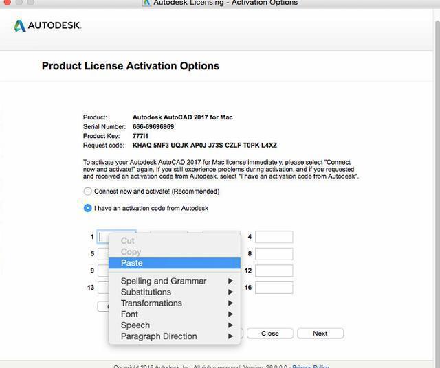The image size is (440, 368).
Task: Choose Paste from the context menu
Action: click(175, 263)
